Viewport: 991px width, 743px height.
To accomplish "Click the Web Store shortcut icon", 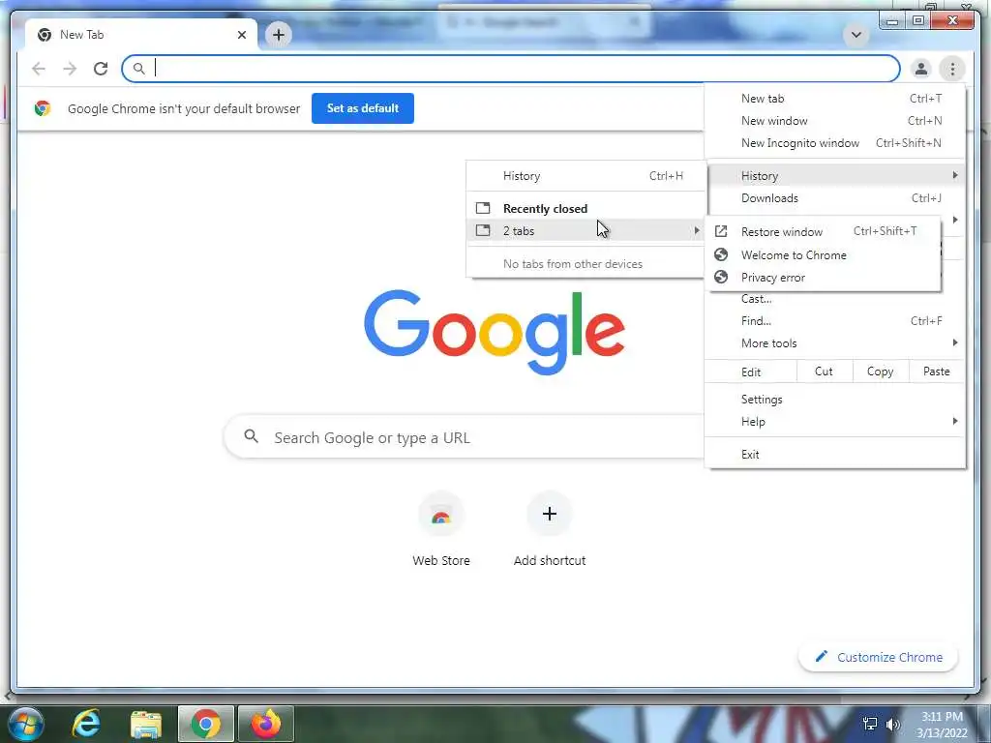I will [441, 515].
